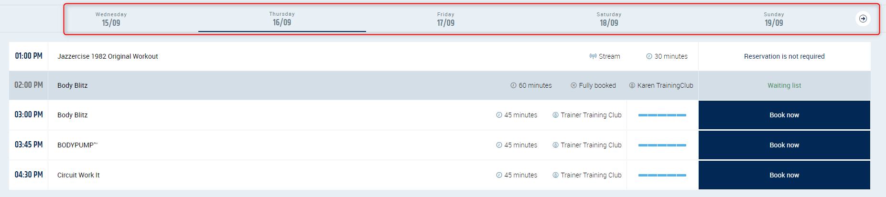Open the Saturday 18/09 schedule

pyautogui.click(x=609, y=19)
